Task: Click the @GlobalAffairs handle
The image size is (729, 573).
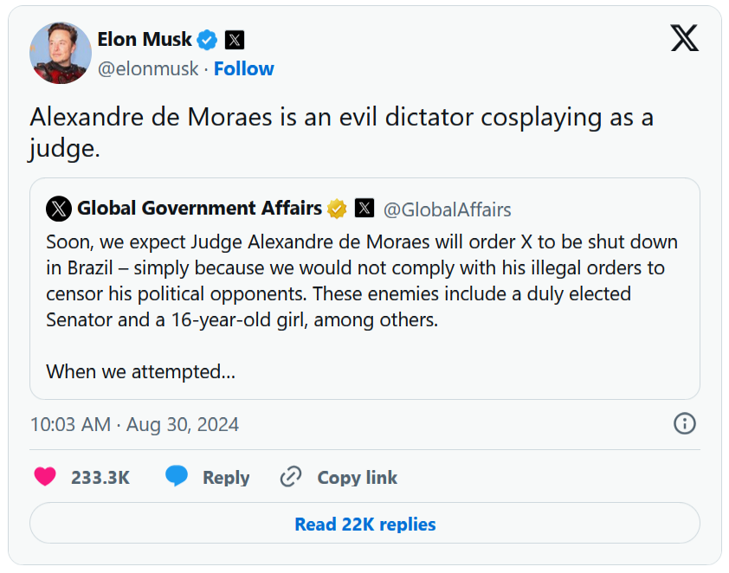Action: 447,209
